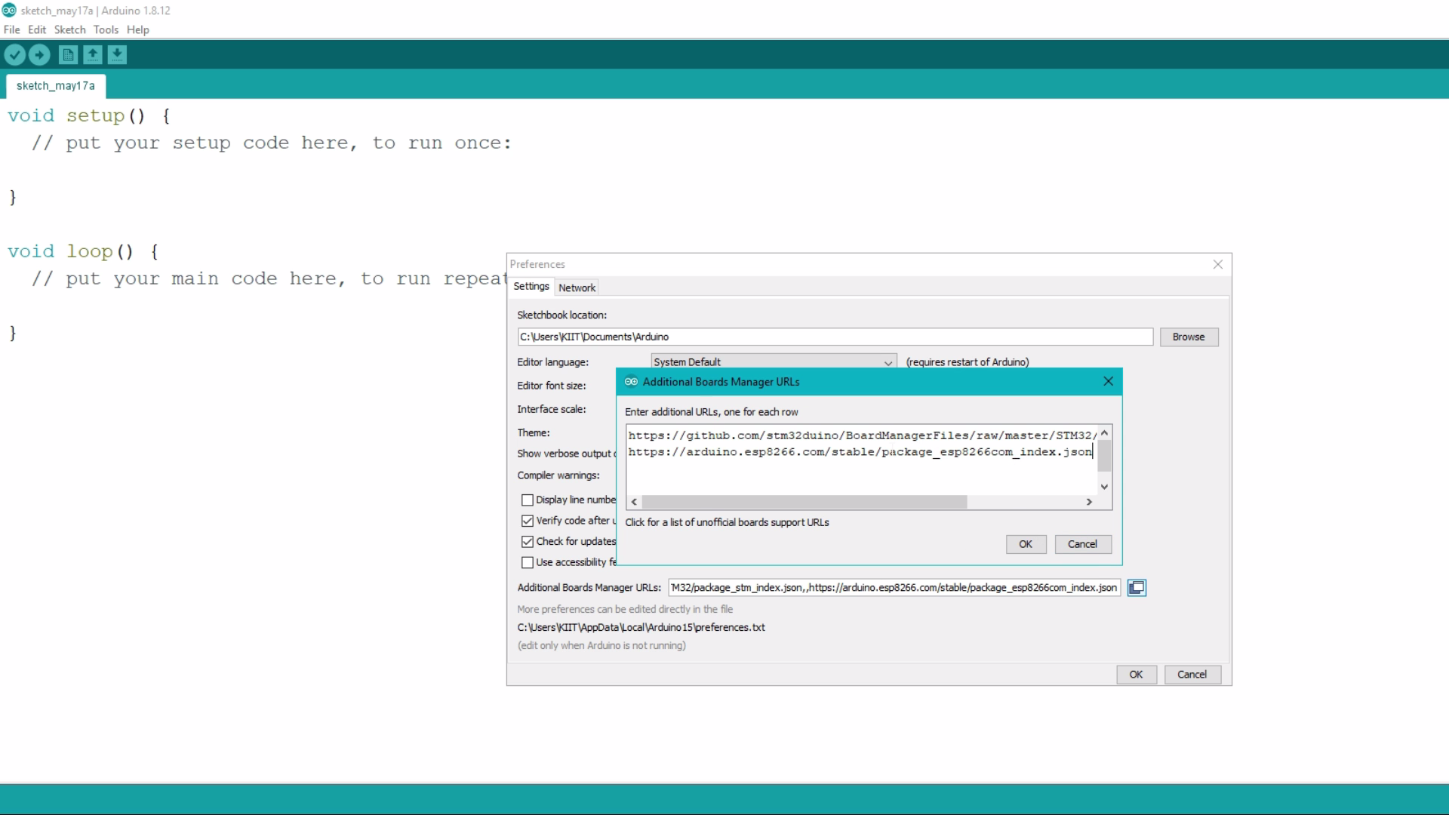This screenshot has width=1449, height=815.
Task: Click the New Sketch icon
Action: click(68, 55)
